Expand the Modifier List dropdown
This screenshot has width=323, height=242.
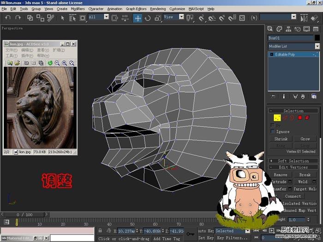317,46
